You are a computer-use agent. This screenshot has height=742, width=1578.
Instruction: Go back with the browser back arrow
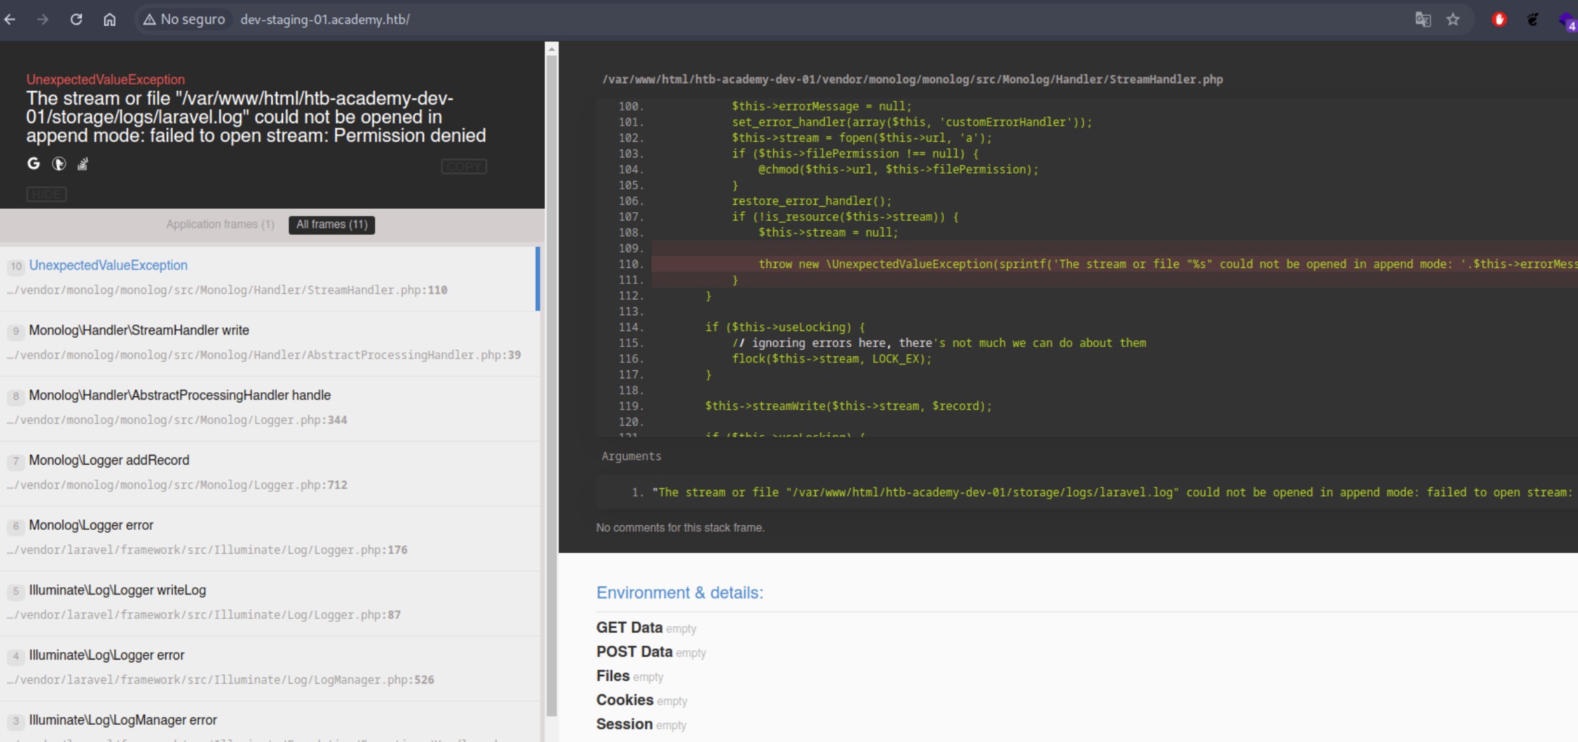tap(10, 19)
